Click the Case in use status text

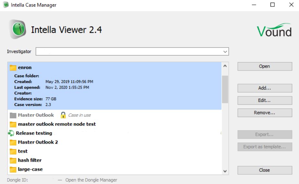point(79,115)
